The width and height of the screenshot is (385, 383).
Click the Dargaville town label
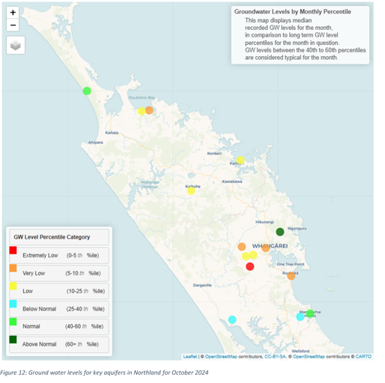point(202,285)
